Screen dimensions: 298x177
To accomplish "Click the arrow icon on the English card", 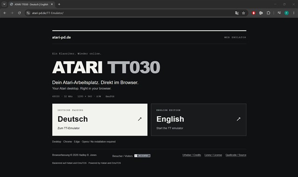I will click(238, 119).
